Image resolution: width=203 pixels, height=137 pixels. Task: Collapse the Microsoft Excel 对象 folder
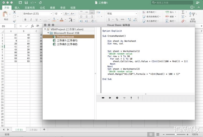point(48,33)
